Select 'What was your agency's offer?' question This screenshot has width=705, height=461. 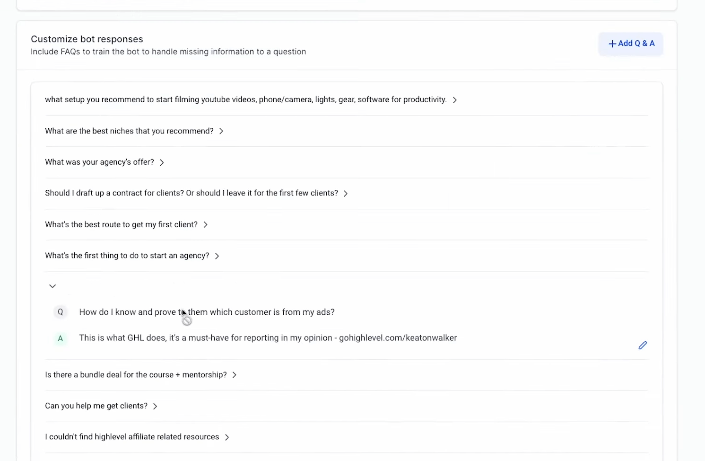pos(99,162)
